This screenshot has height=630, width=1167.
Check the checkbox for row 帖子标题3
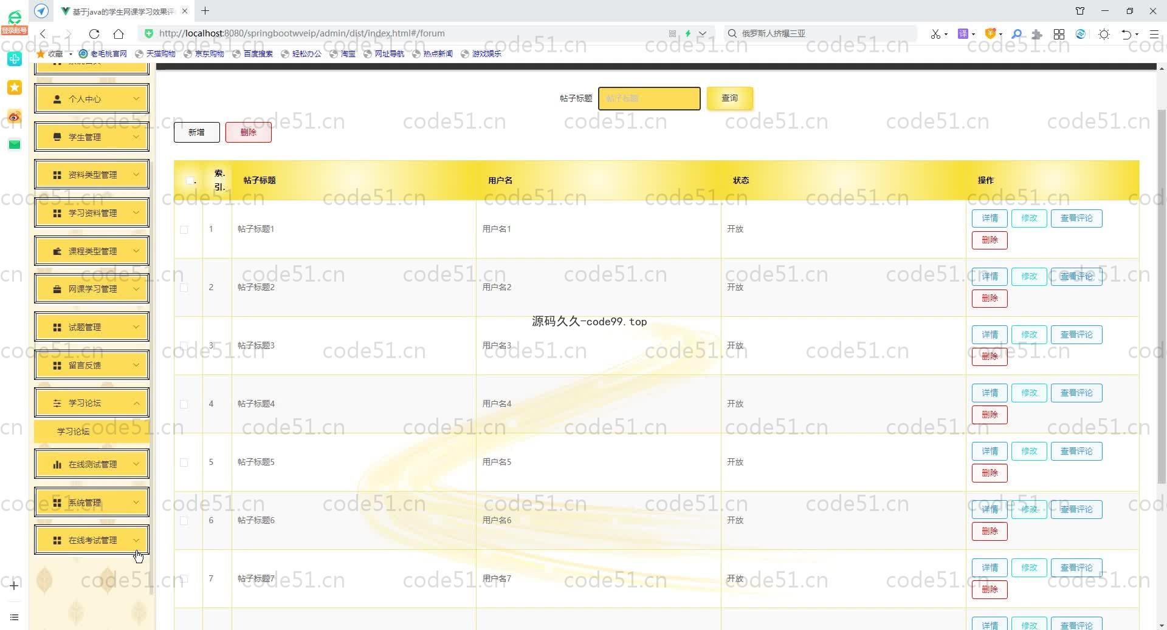coord(184,346)
